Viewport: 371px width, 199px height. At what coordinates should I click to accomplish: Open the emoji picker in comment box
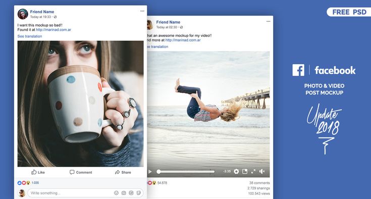116,193
